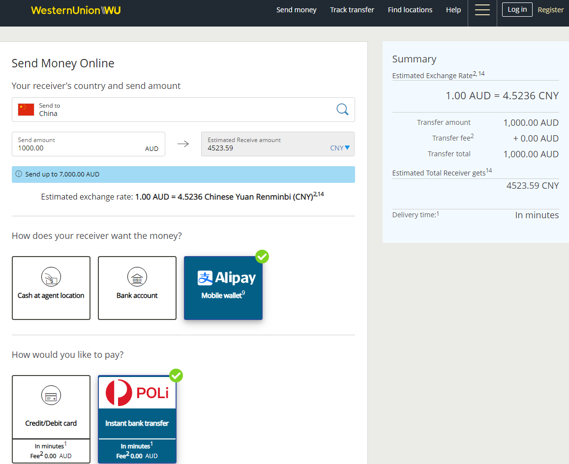This screenshot has height=464, width=569.
Task: Click 'How would you like to pay?' heading
Action: click(x=67, y=355)
